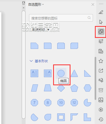Close the 自选图形 panel
Screen dimensions: 106x124
93,5
